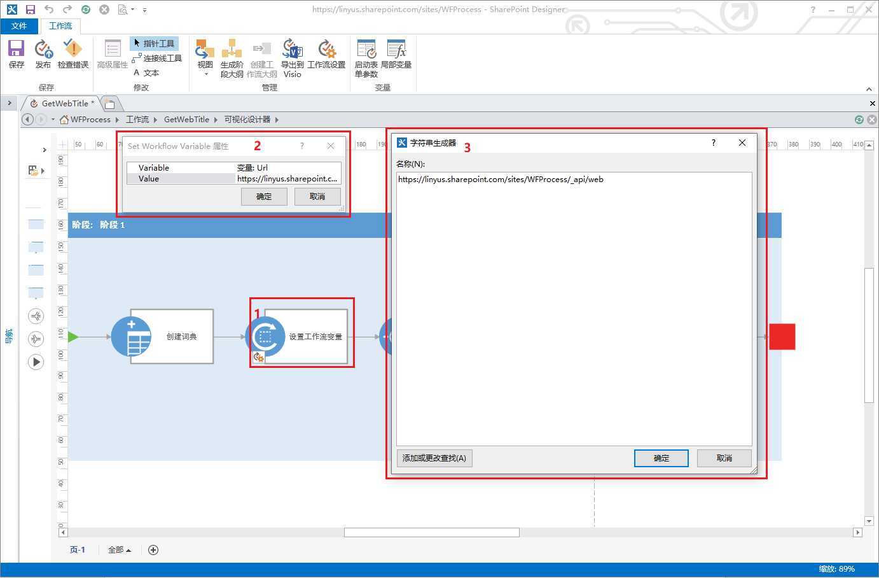879x578 pixels.
Task: Open the 全部 pages dropdown
Action: (x=119, y=550)
